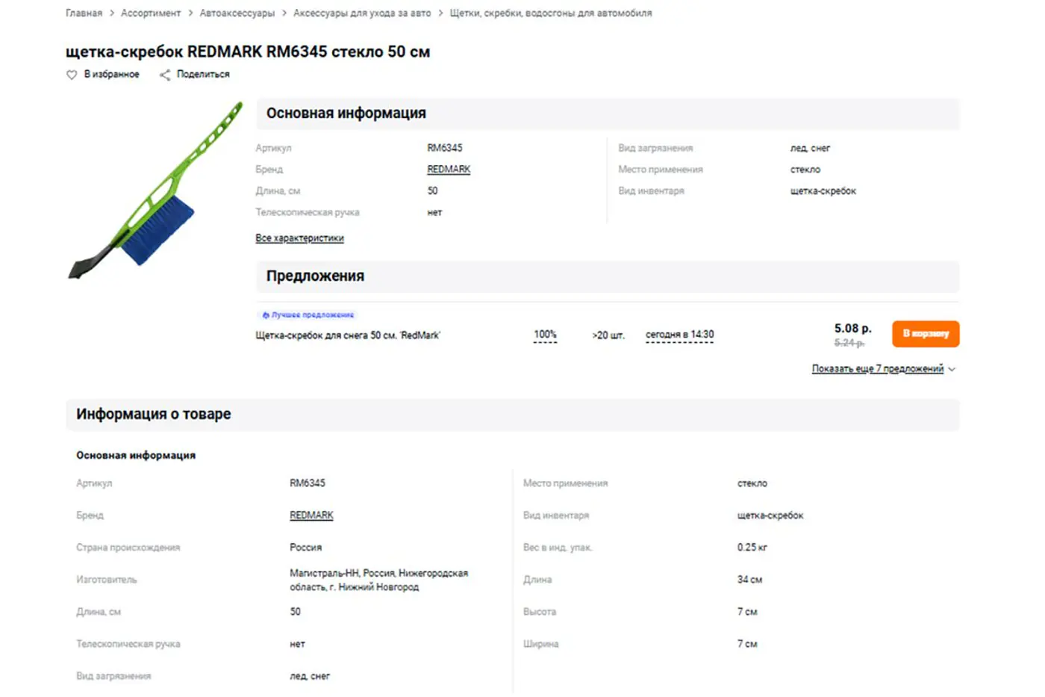This screenshot has width=1045, height=697.
Task: Click Поделиться text
Action: click(203, 75)
